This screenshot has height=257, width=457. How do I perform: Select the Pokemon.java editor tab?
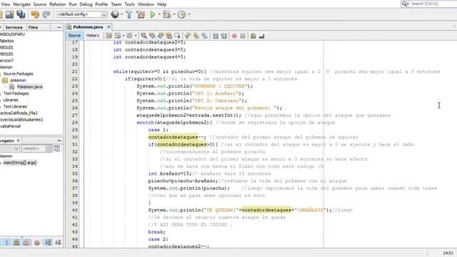click(88, 27)
